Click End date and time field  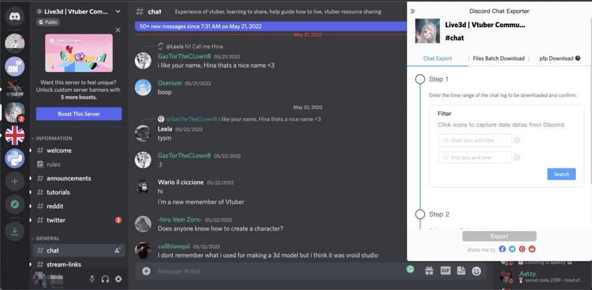[x=475, y=157]
